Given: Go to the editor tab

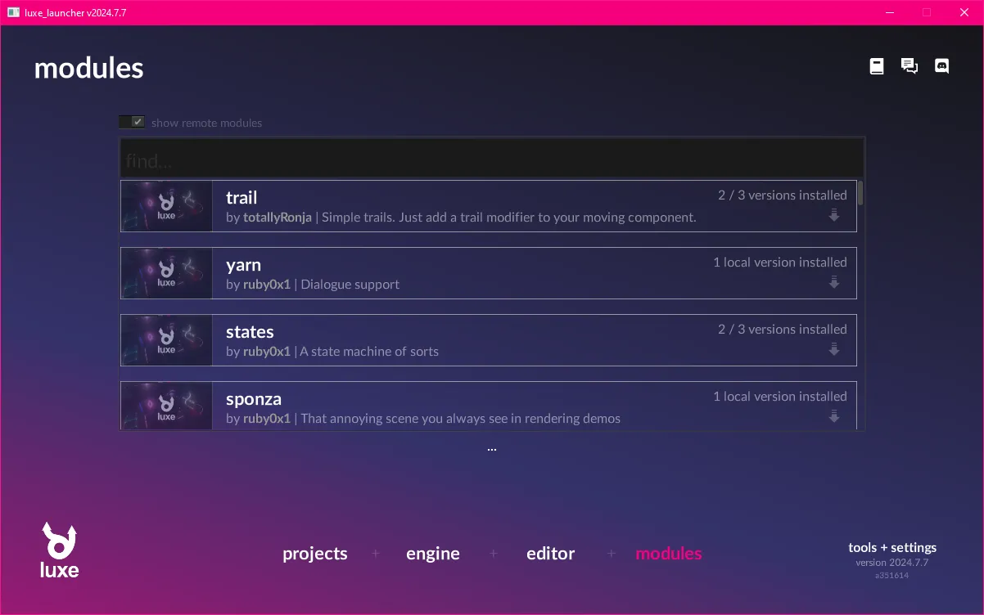Looking at the screenshot, I should pyautogui.click(x=551, y=554).
